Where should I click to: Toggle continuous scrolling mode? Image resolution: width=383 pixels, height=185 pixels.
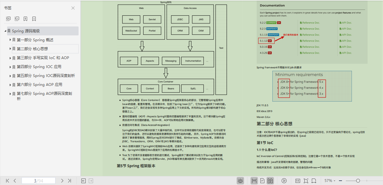pyautogui.click(x=254, y=181)
